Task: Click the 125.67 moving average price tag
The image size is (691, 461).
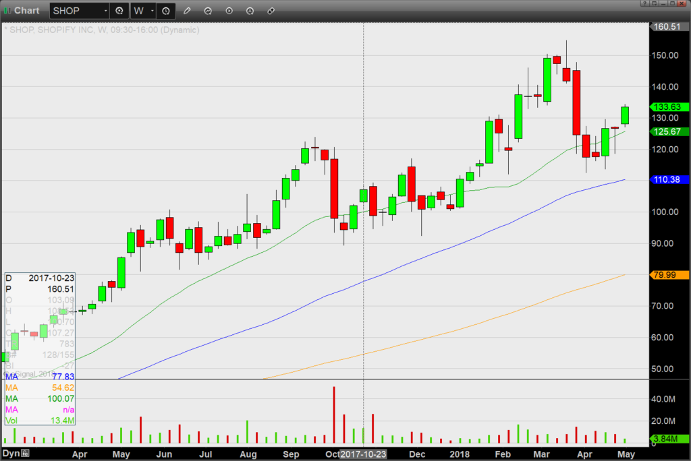Action: pos(669,131)
